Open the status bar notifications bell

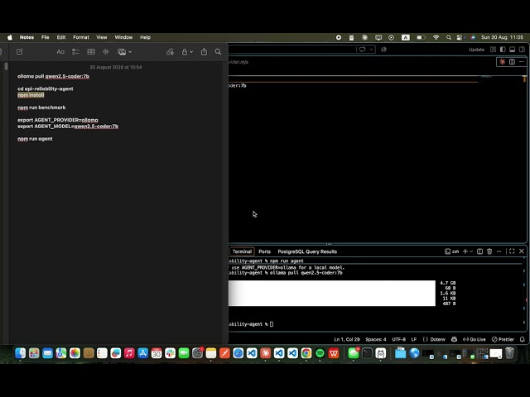[x=523, y=339]
